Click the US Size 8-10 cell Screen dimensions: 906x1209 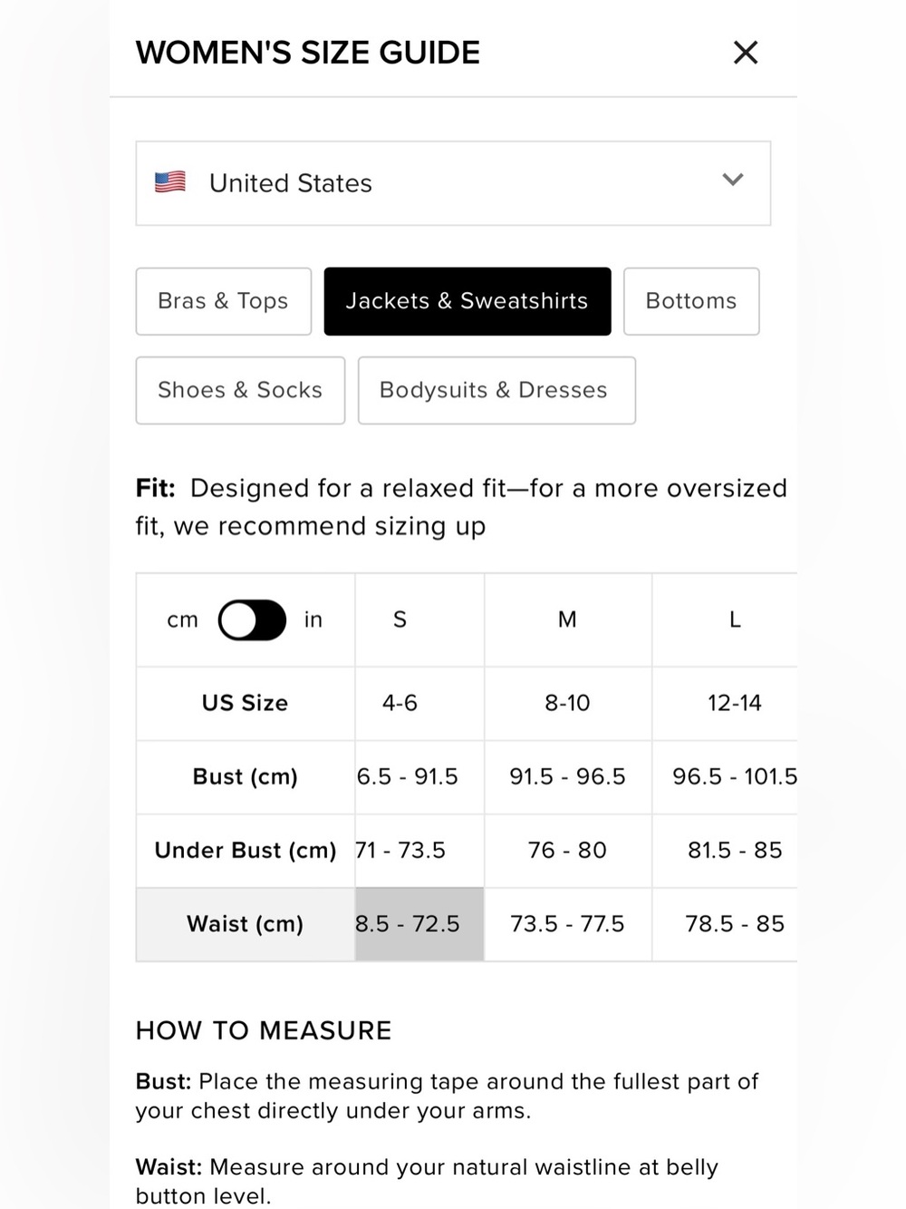(x=568, y=703)
